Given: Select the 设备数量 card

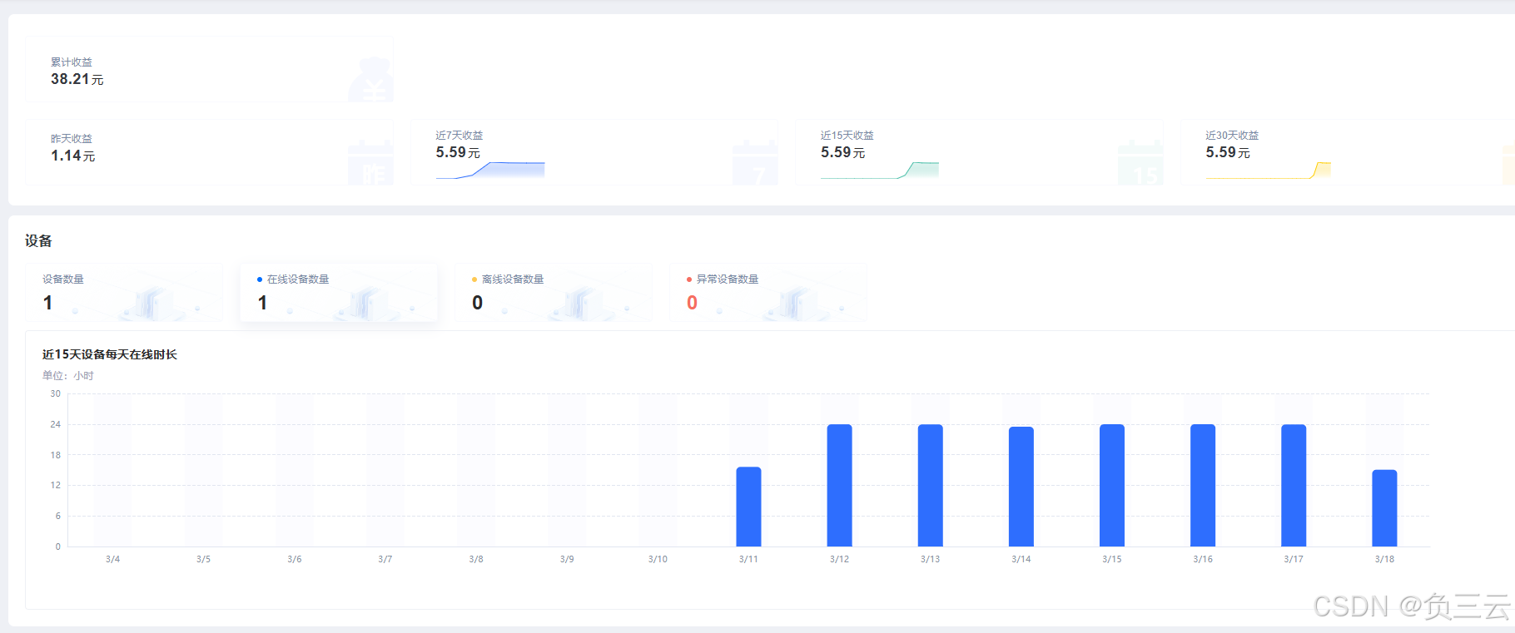Looking at the screenshot, I should coord(124,293).
